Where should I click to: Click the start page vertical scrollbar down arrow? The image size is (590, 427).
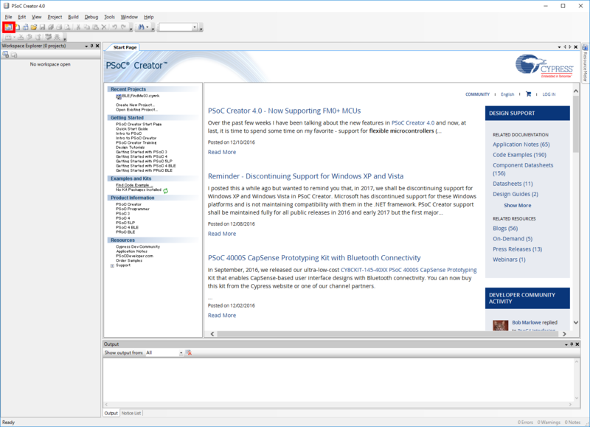pyautogui.click(x=576, y=322)
